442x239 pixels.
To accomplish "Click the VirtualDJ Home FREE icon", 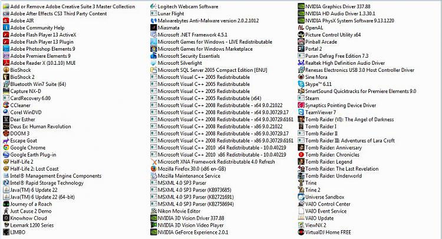I will (x=301, y=233).
